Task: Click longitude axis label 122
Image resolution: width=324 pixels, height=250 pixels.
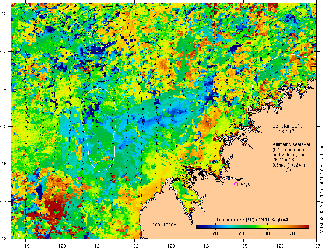Action: [x=134, y=246]
